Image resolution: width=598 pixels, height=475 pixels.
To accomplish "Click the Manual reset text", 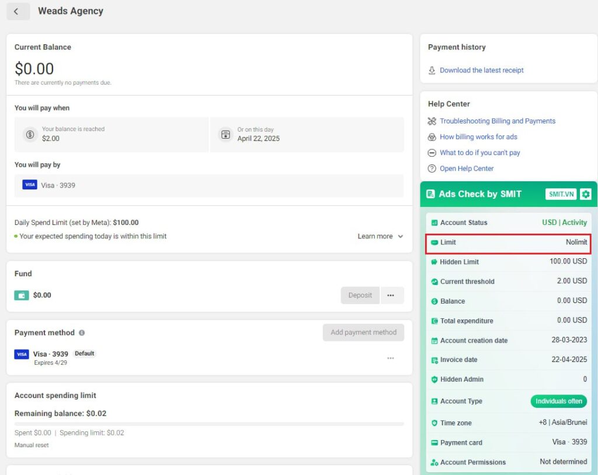I will tap(32, 445).
